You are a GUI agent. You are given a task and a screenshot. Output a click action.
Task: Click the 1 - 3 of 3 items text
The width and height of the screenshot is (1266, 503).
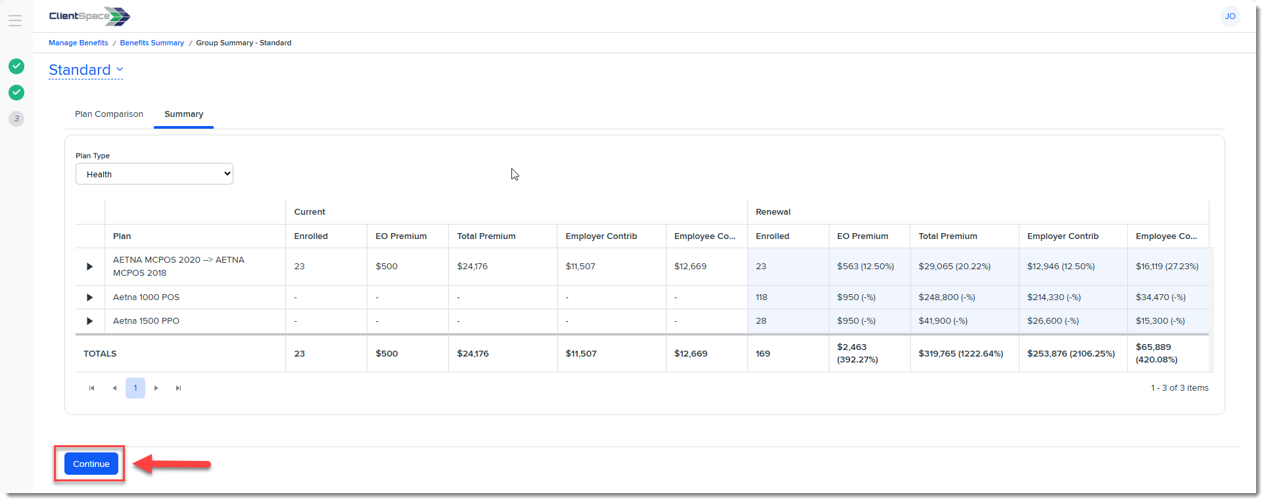pyautogui.click(x=1179, y=388)
